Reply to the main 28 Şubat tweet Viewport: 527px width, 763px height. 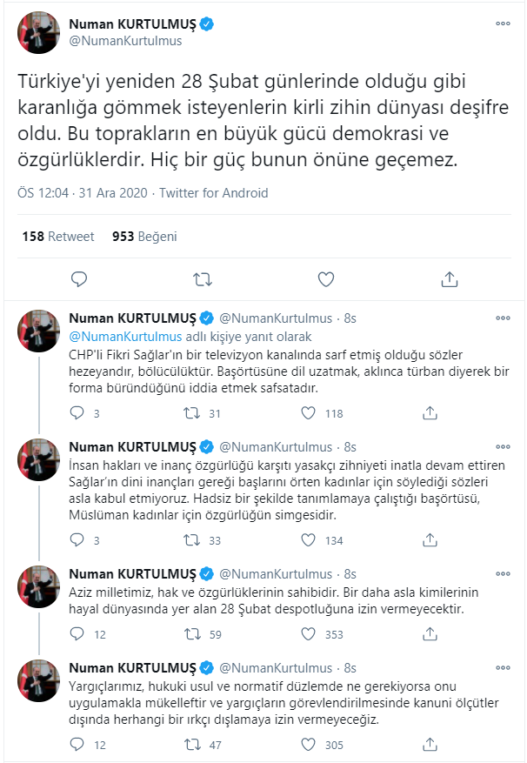click(78, 279)
